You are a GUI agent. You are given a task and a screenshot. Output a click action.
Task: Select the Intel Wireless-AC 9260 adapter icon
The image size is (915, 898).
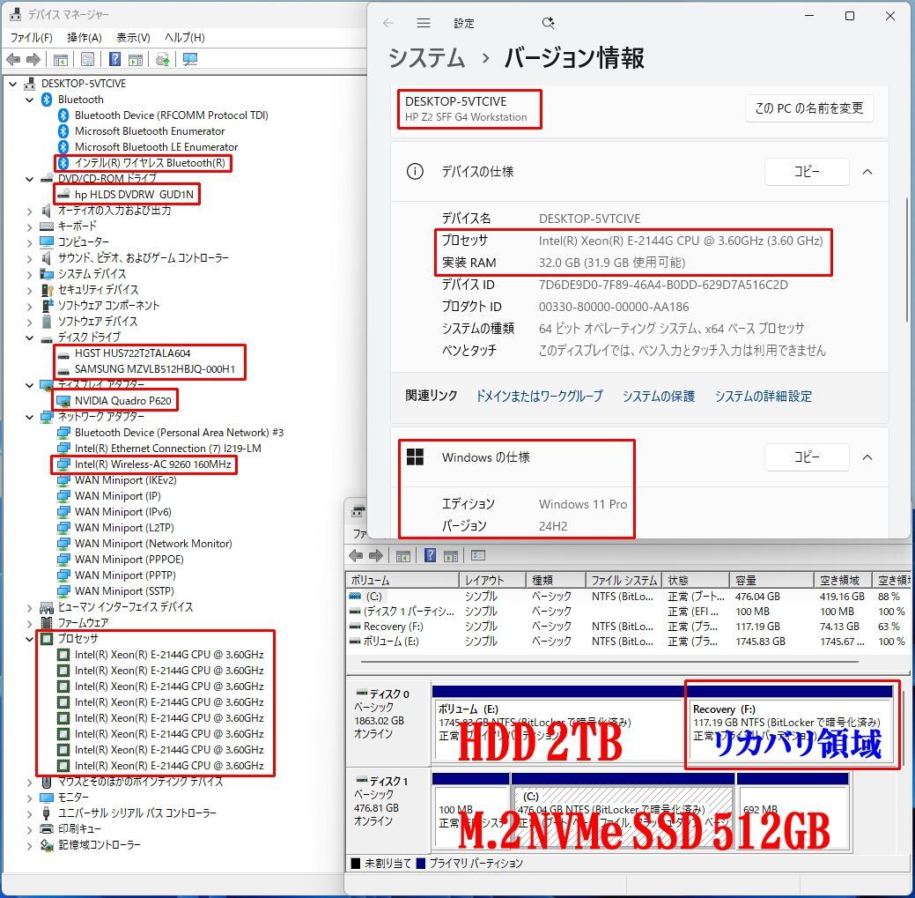click(64, 464)
